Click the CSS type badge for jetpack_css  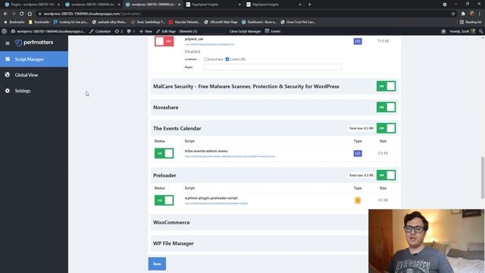coord(358,41)
